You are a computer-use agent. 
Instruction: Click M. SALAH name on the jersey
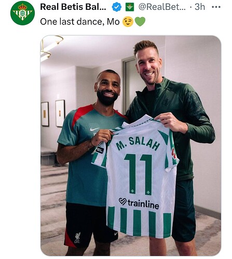(138, 143)
